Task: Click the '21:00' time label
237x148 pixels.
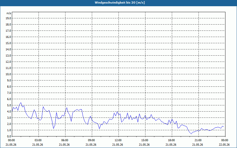Action: tap(198, 140)
